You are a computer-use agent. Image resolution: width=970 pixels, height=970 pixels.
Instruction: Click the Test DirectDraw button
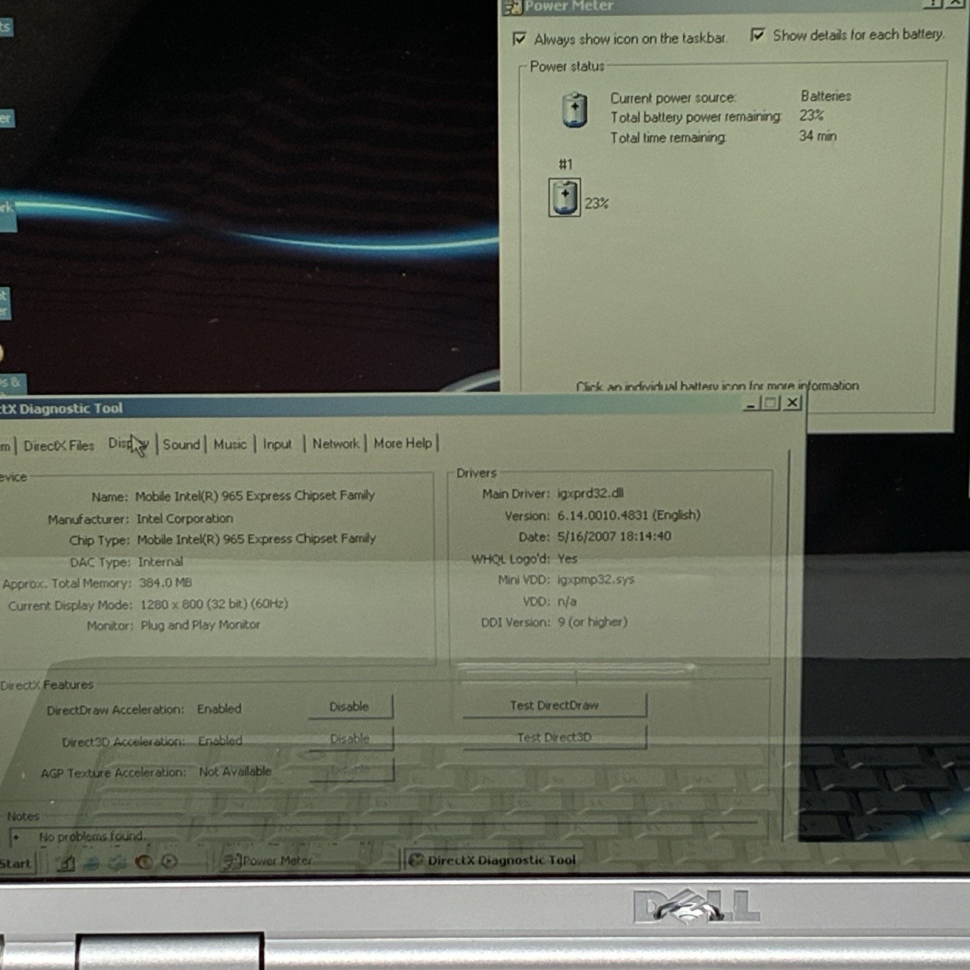[554, 705]
